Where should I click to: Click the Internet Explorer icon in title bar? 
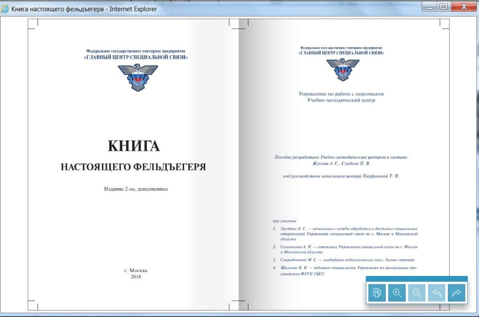6,9
